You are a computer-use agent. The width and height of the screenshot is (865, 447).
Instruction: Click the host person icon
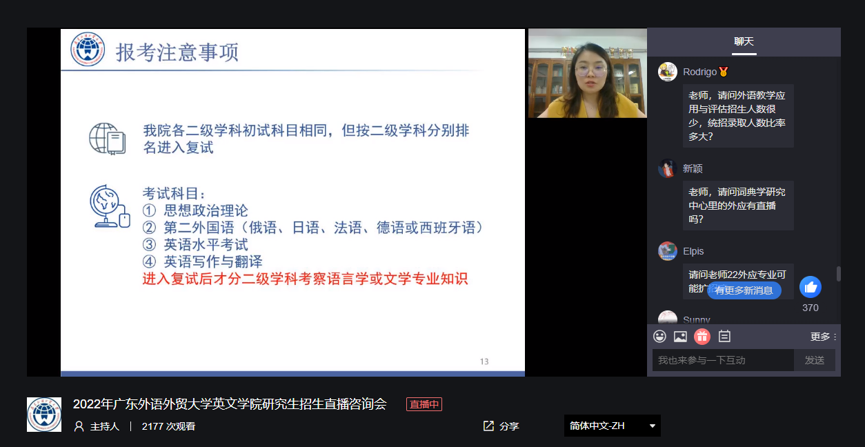click(x=79, y=426)
